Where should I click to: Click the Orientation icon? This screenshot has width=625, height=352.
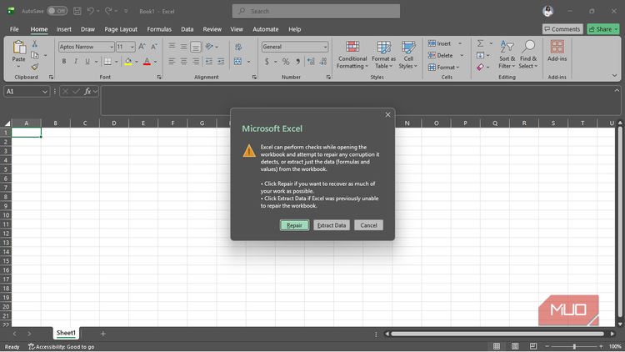(x=209, y=47)
